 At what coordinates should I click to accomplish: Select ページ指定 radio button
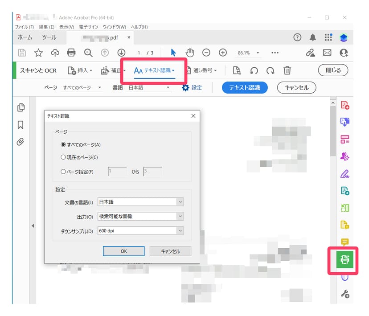63,171
